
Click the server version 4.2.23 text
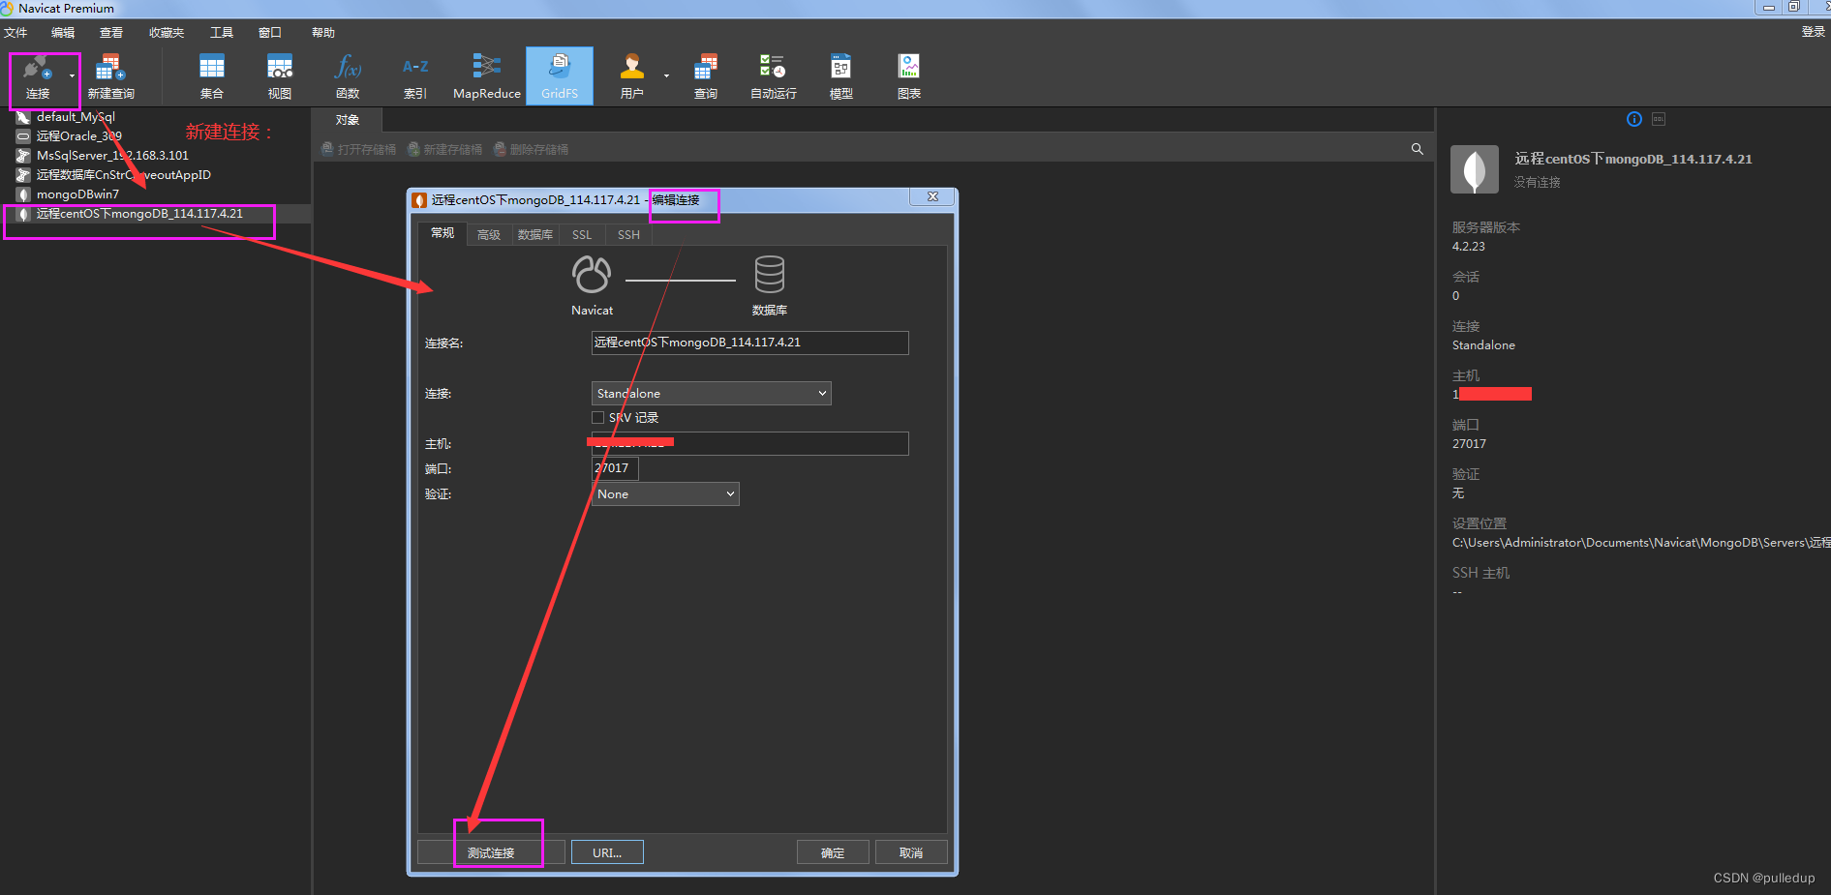(1468, 247)
